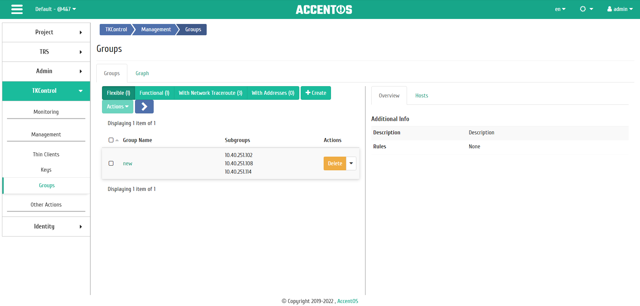Tick the checkbox for group new
Screen dimensions: 640x306
tap(111, 163)
